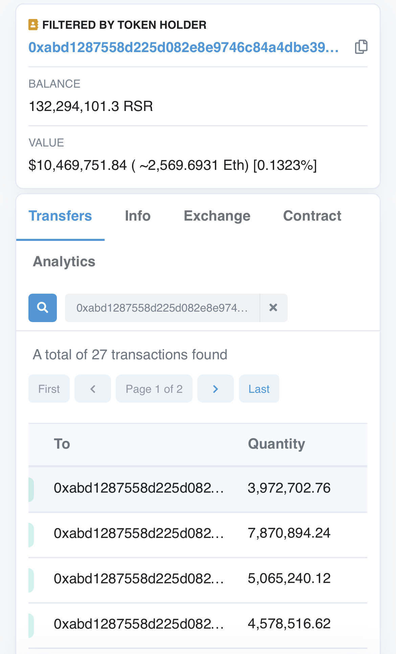Click the Page 1 of 2 indicator
396x654 pixels.
click(154, 389)
